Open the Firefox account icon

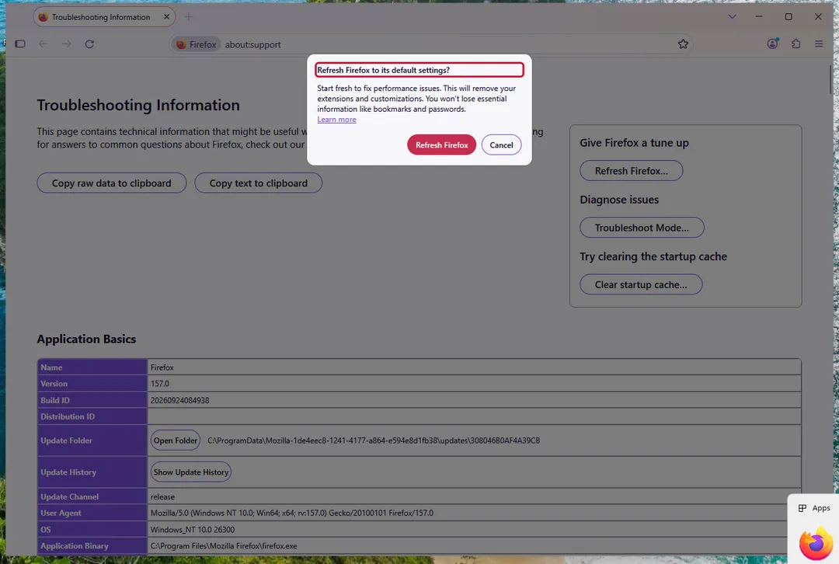pyautogui.click(x=772, y=44)
